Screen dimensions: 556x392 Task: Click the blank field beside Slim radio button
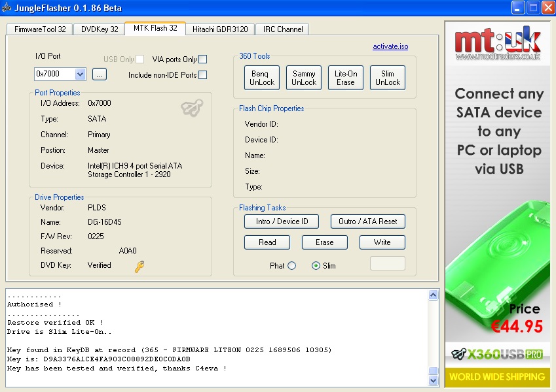(x=388, y=263)
